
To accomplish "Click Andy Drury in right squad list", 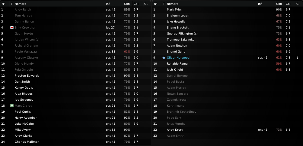I will [175, 130].
